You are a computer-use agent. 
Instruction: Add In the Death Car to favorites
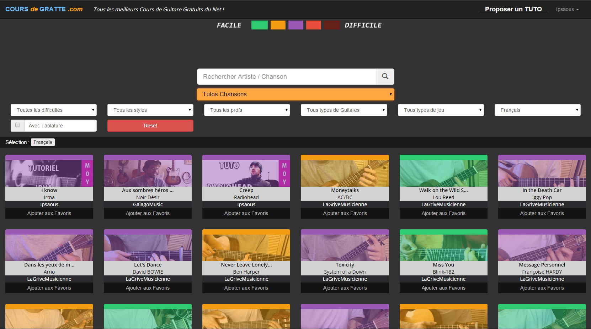click(542, 213)
